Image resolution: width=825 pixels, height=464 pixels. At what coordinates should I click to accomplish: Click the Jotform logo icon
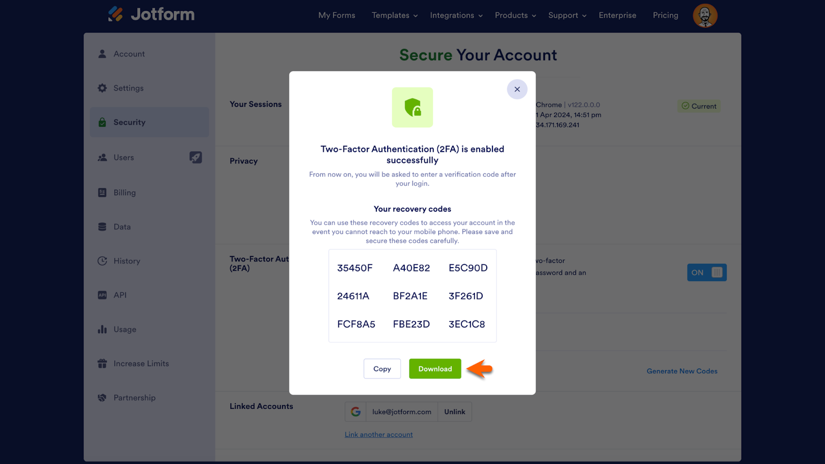pyautogui.click(x=115, y=14)
